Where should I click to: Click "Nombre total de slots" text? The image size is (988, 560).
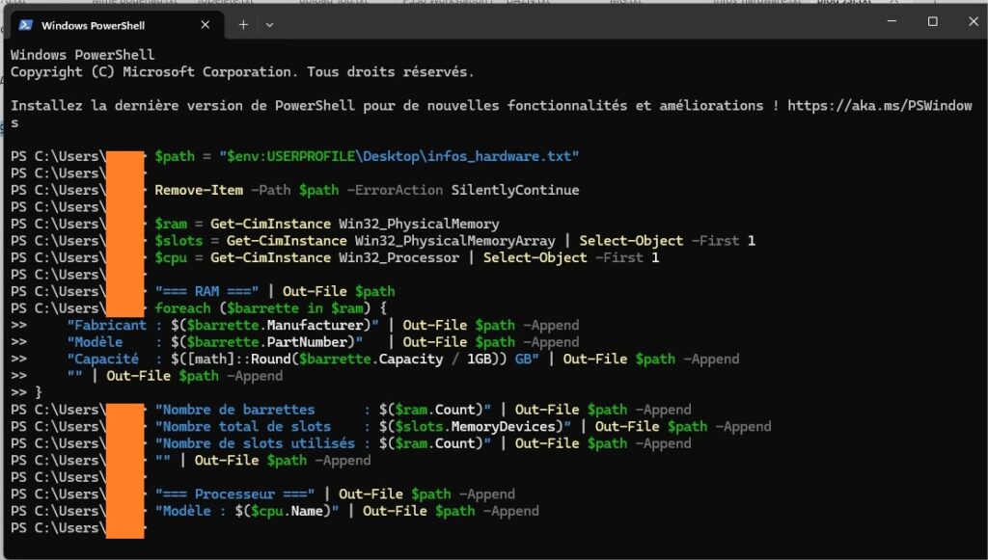(242, 427)
